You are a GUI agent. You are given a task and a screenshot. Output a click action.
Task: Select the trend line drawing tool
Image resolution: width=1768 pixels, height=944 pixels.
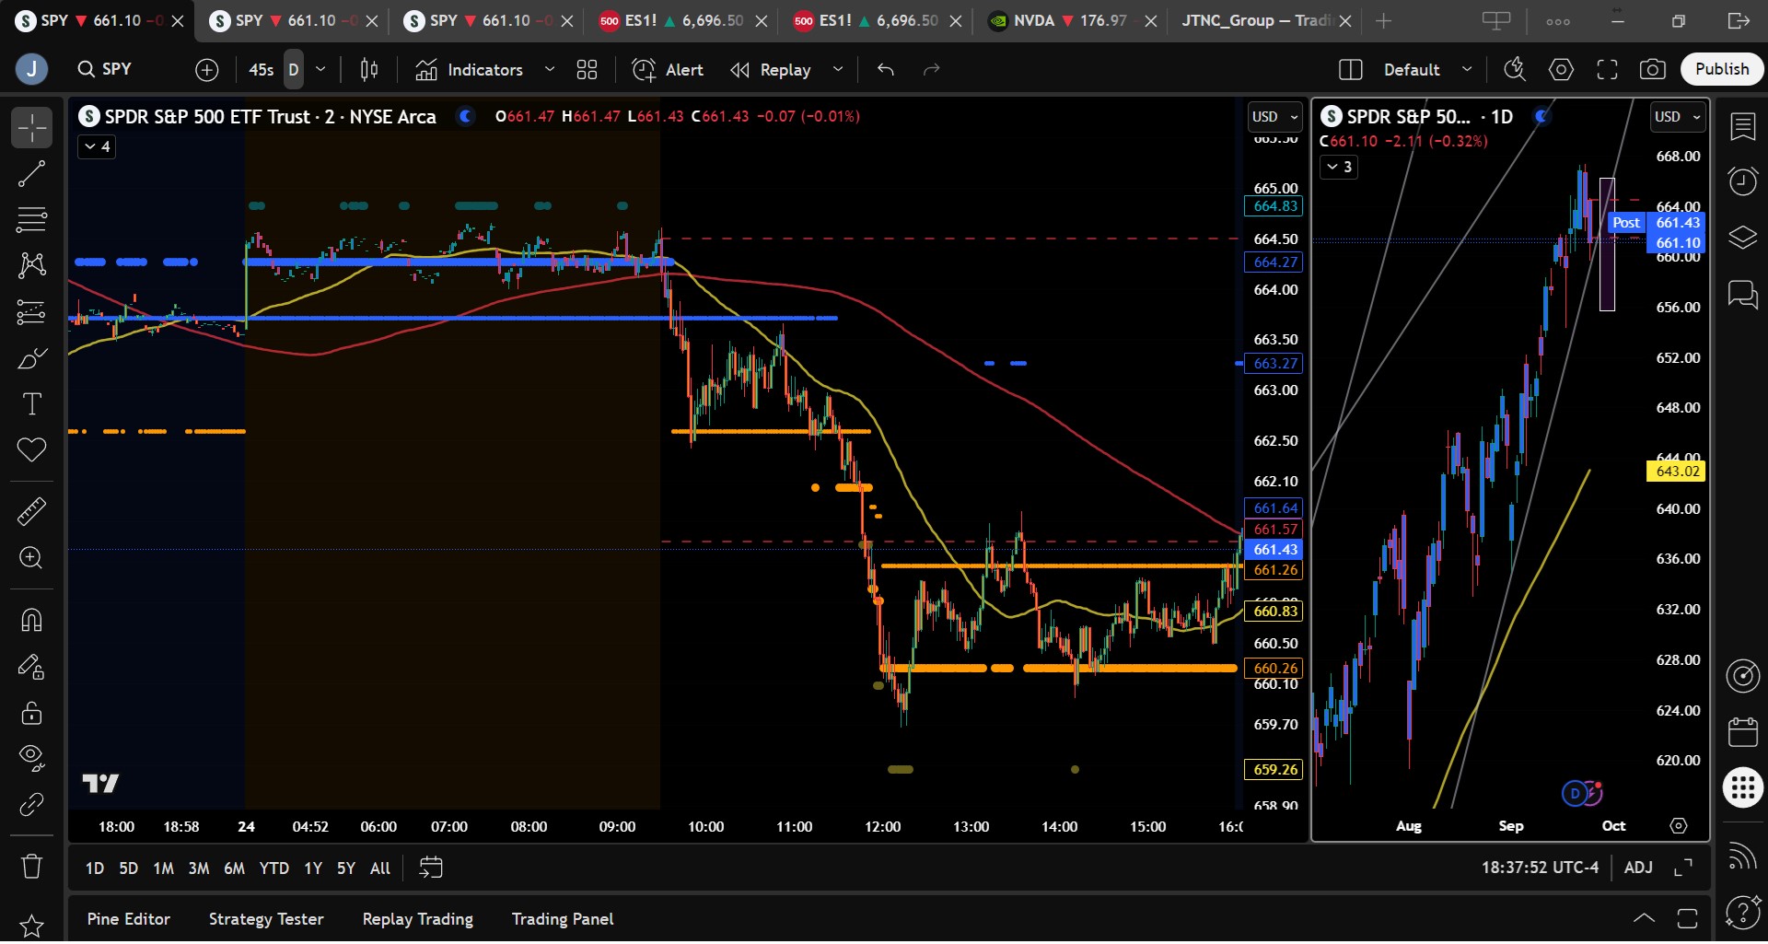click(31, 174)
